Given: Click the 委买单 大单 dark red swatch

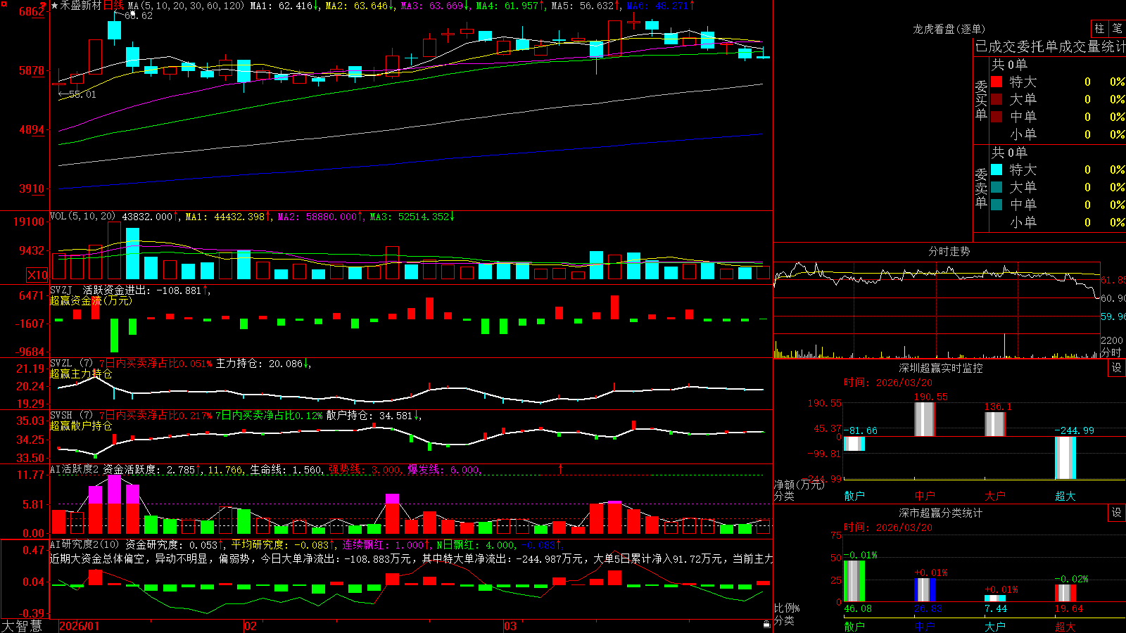Looking at the screenshot, I should pos(997,99).
